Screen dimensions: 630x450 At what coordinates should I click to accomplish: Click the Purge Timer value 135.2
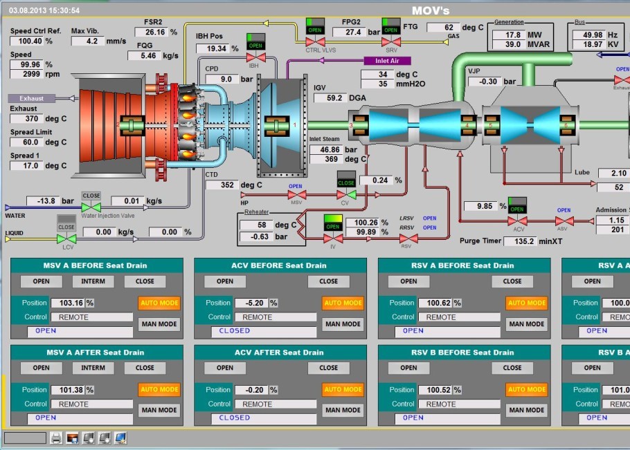pyautogui.click(x=521, y=241)
